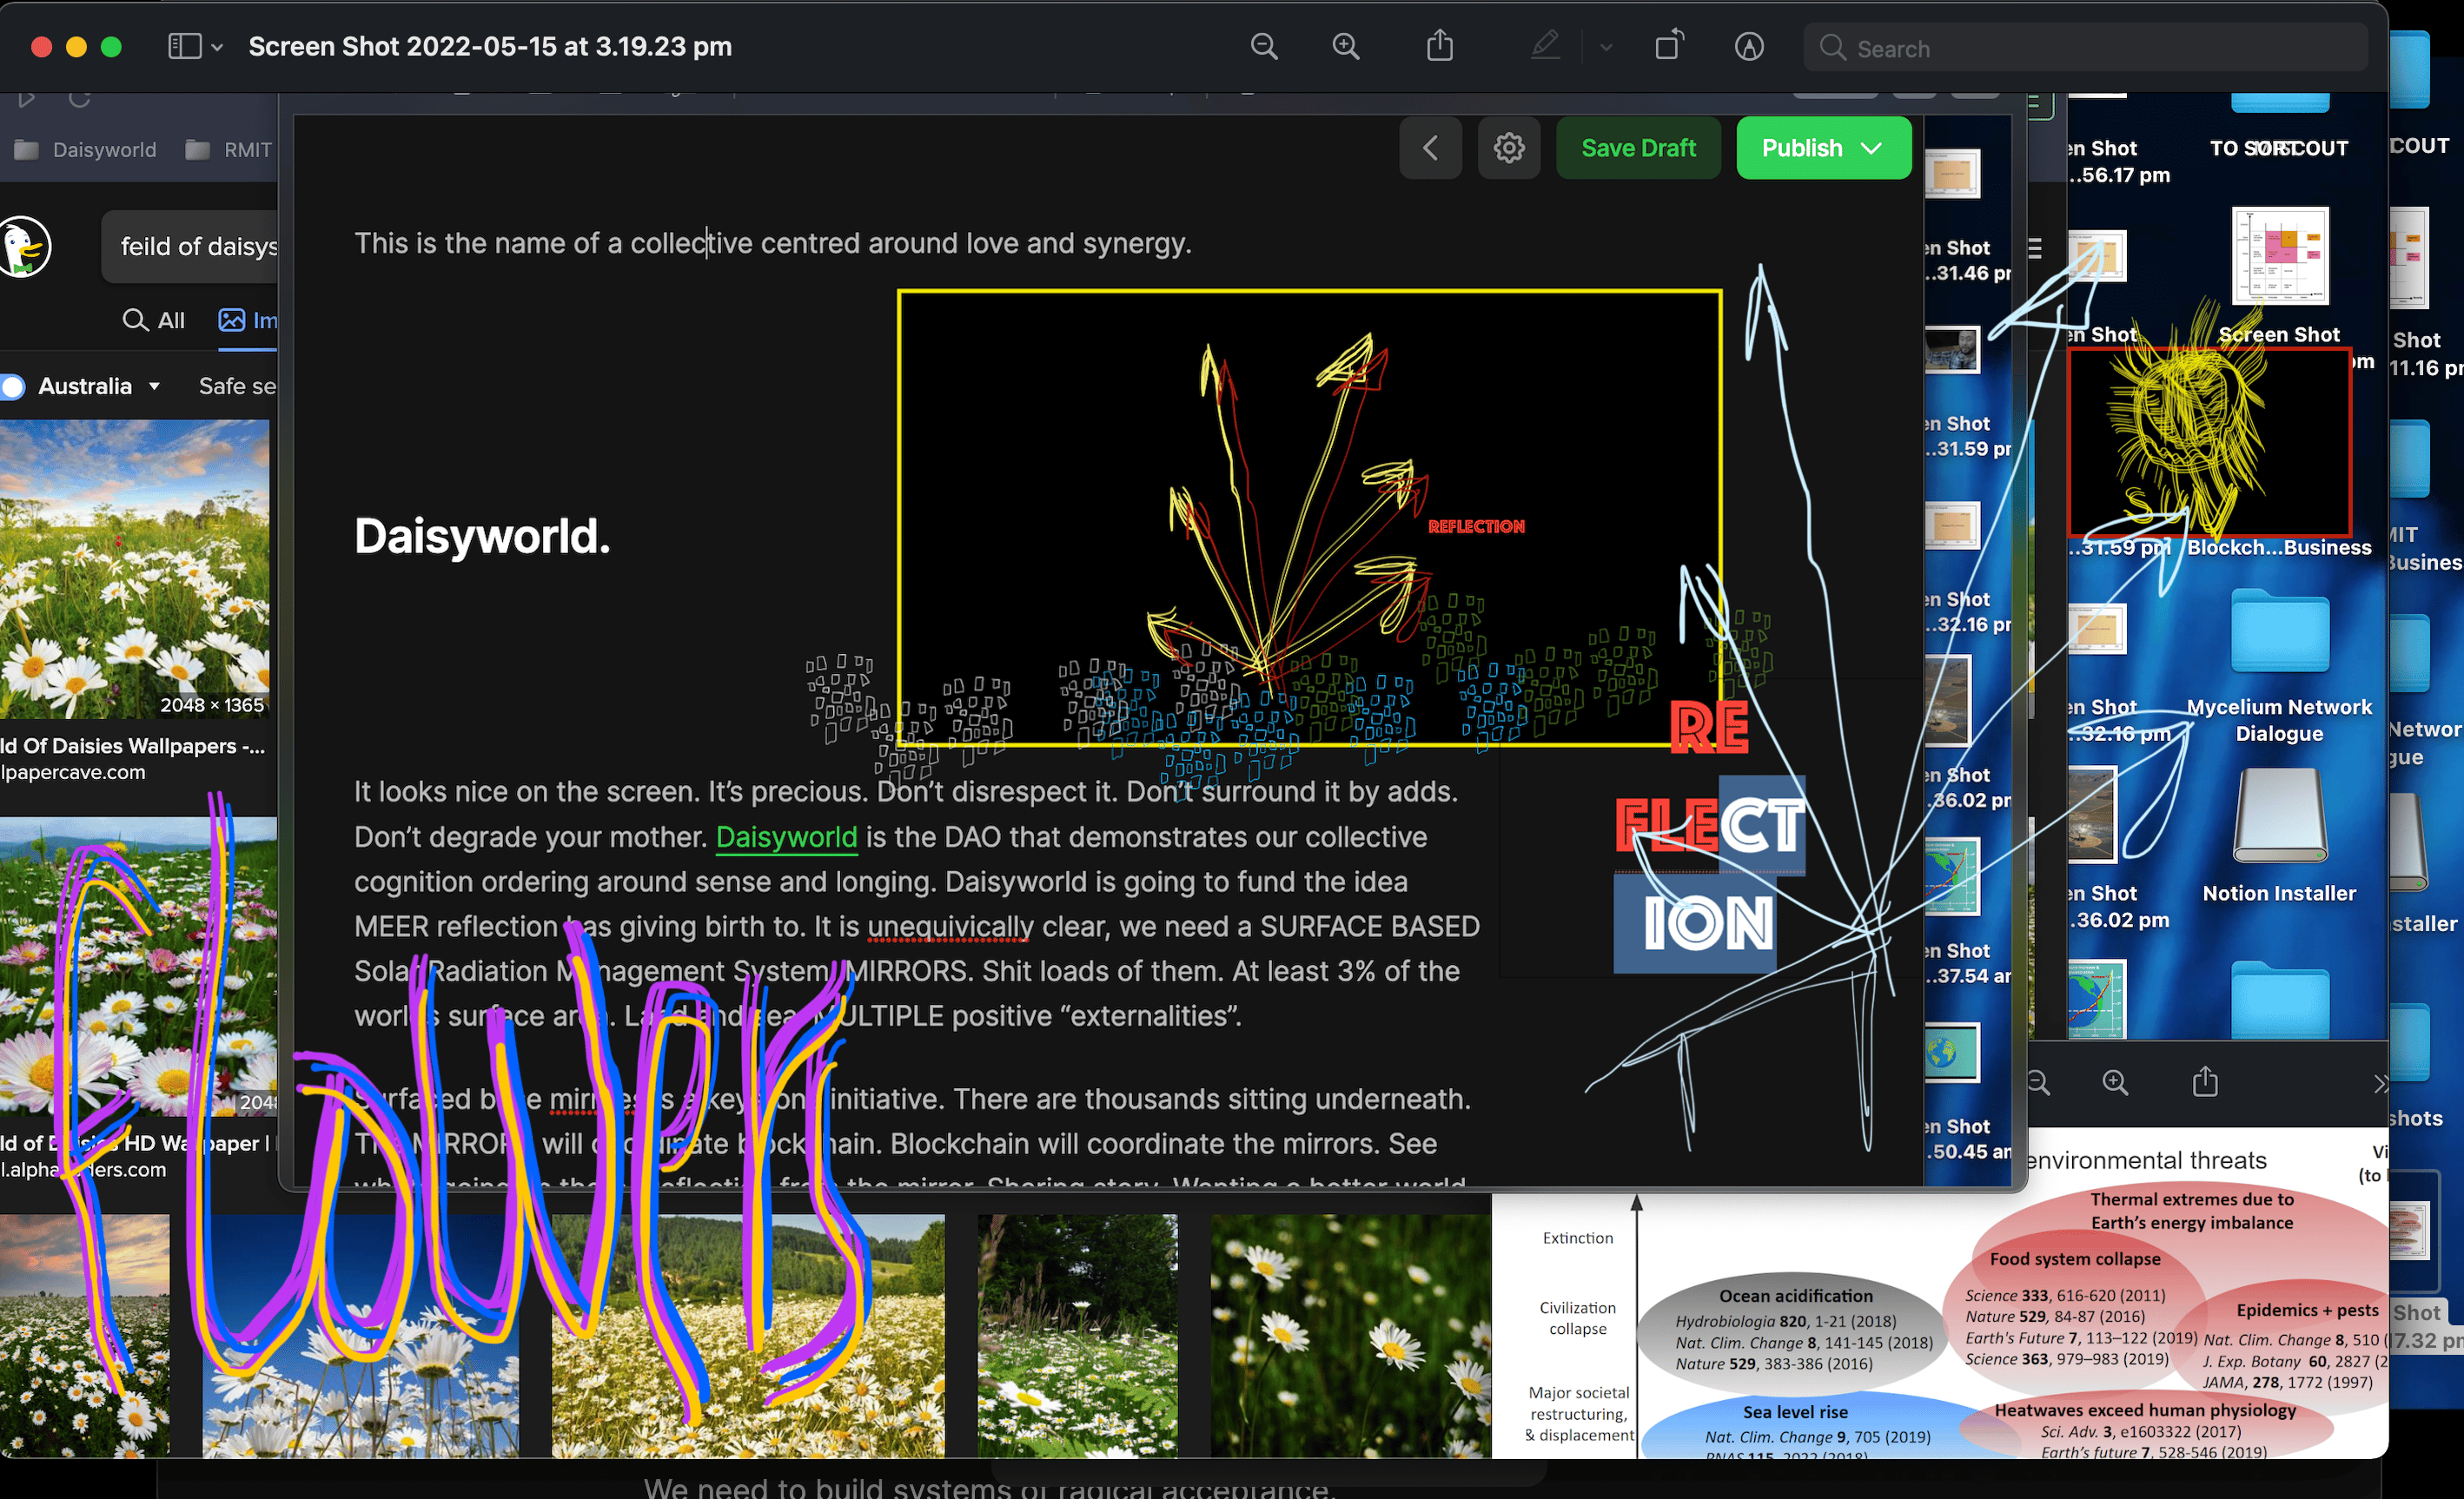
Task: Rotate the image with the rotate icon
Action: pyautogui.click(x=1669, y=45)
